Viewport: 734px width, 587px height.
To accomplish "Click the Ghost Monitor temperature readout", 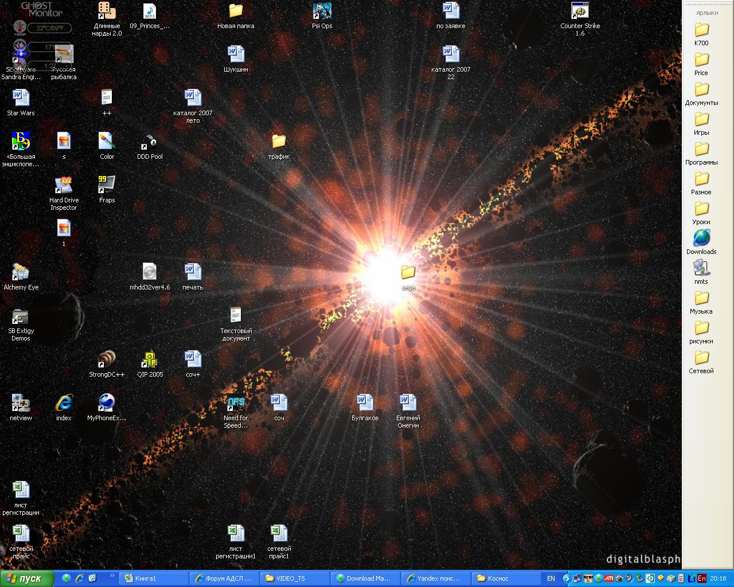I will [49, 28].
